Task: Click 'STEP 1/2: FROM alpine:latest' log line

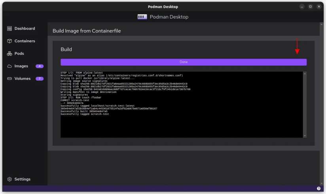Action: [82, 73]
